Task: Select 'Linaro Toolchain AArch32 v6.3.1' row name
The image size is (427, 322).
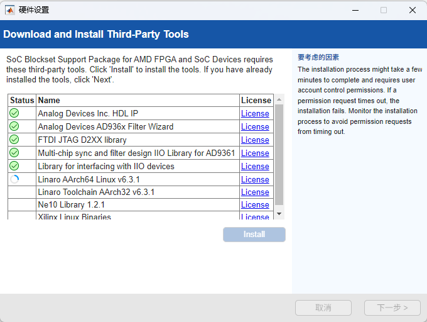Action: 96,192
